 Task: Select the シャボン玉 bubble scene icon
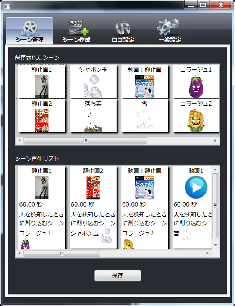(91, 85)
